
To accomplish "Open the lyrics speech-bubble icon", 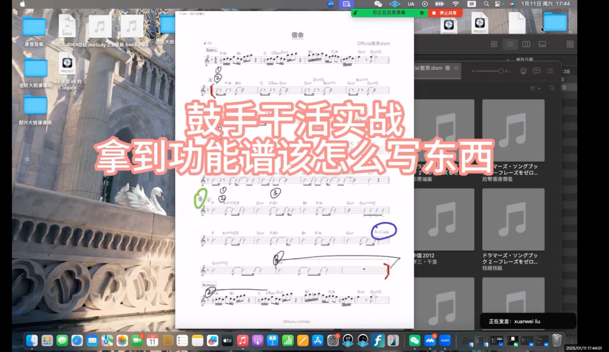I will click(x=536, y=71).
